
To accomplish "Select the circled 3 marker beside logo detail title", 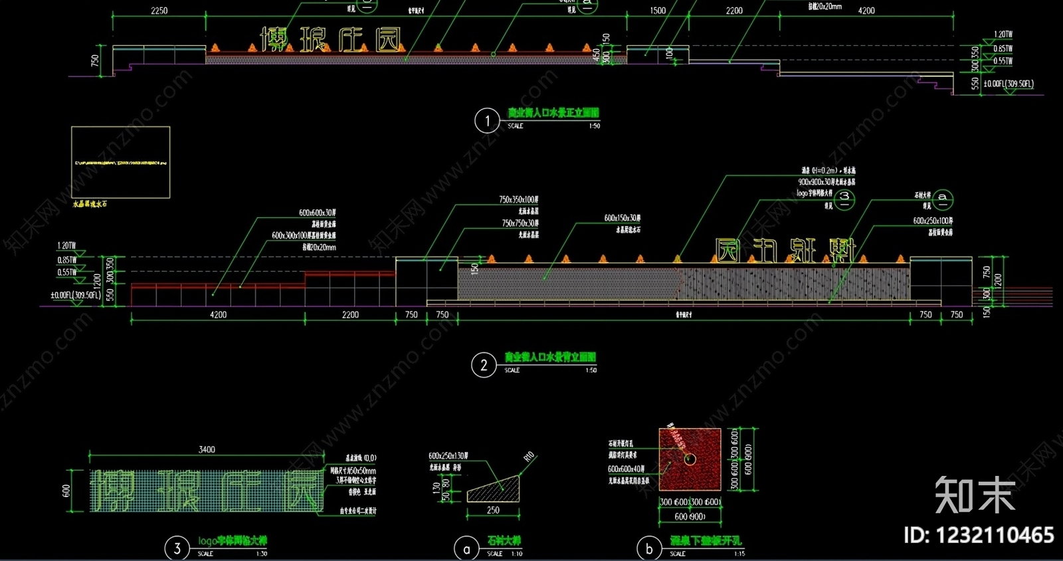I will tap(177, 548).
